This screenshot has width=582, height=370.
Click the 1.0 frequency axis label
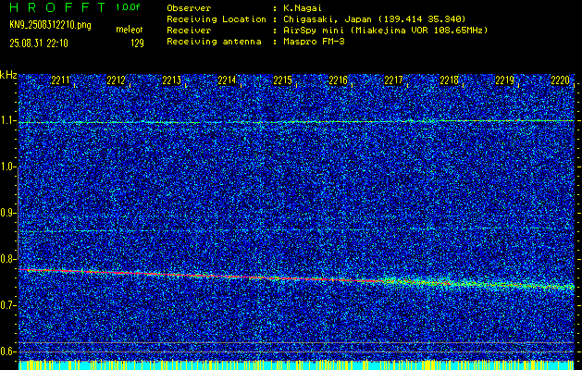[x=8, y=167]
